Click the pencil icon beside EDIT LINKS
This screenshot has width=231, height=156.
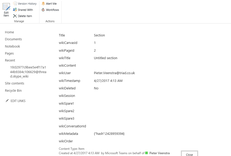click(x=7, y=101)
